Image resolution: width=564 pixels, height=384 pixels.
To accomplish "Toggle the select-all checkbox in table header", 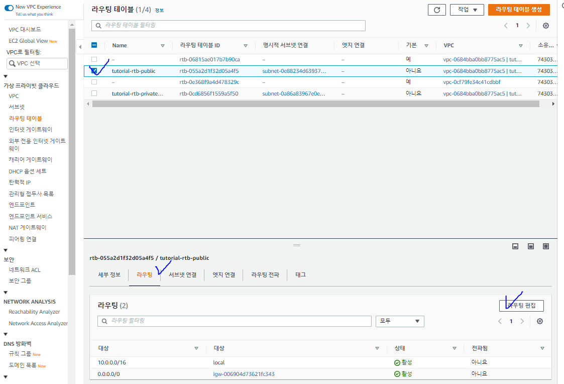I will (94, 45).
